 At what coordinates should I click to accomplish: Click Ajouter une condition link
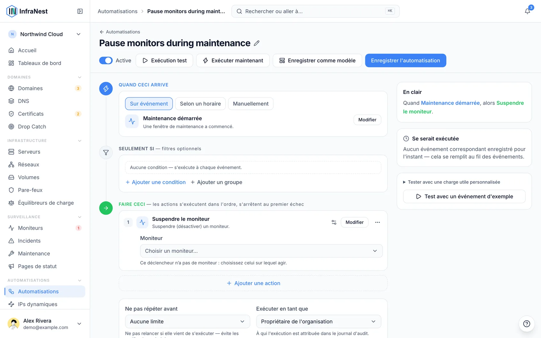tap(155, 182)
